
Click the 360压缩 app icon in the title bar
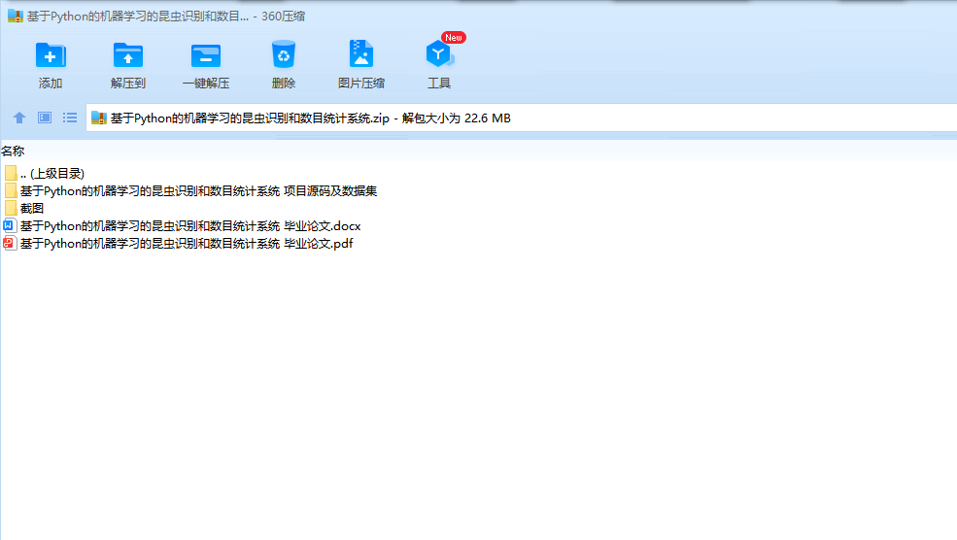click(16, 17)
